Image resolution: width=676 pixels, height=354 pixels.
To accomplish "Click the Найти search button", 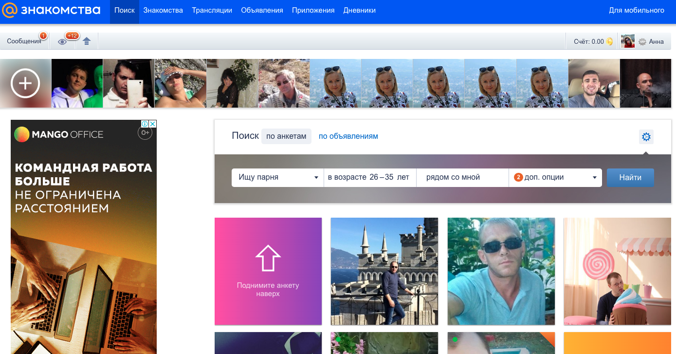I will coord(630,177).
